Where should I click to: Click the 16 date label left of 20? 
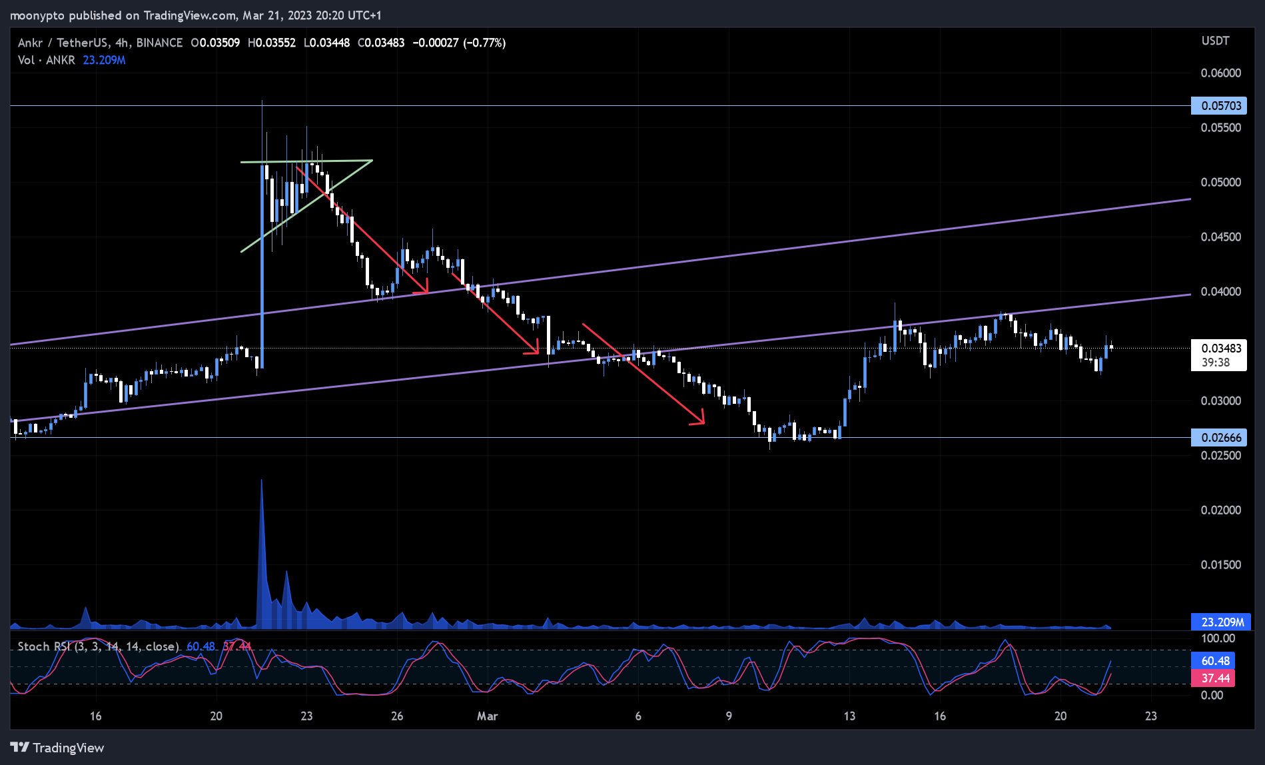pos(96,716)
